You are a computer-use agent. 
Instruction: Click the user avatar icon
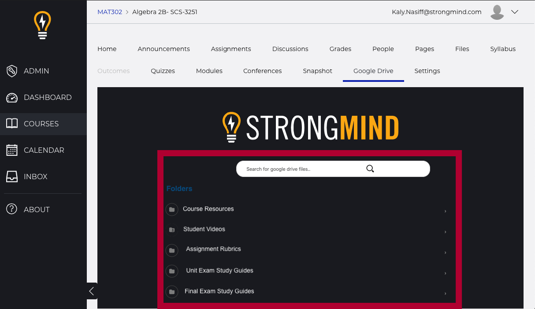point(497,12)
